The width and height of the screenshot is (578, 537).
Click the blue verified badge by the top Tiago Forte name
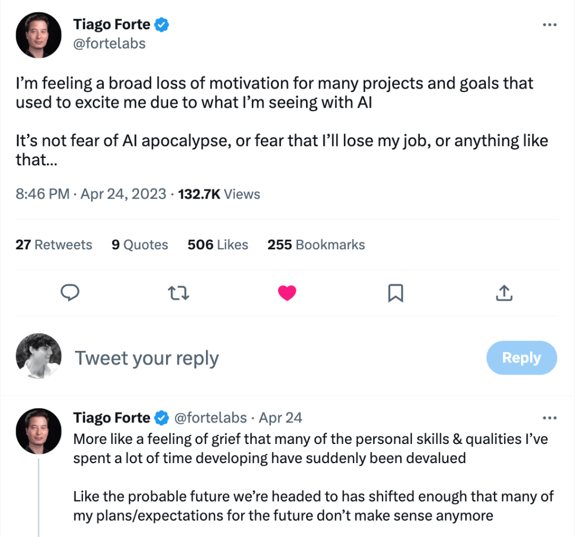pyautogui.click(x=163, y=25)
